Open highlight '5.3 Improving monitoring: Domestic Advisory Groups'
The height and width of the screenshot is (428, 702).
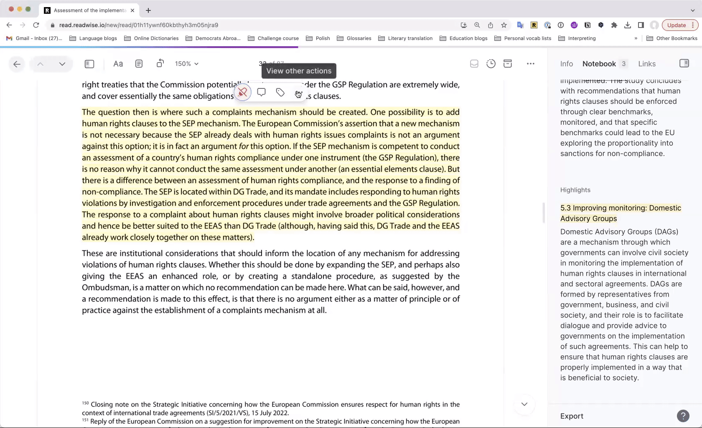(621, 213)
